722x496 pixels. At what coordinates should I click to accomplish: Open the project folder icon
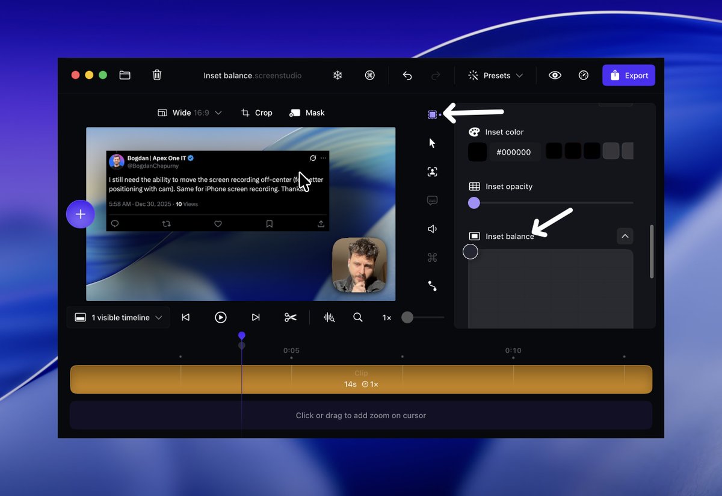(125, 75)
